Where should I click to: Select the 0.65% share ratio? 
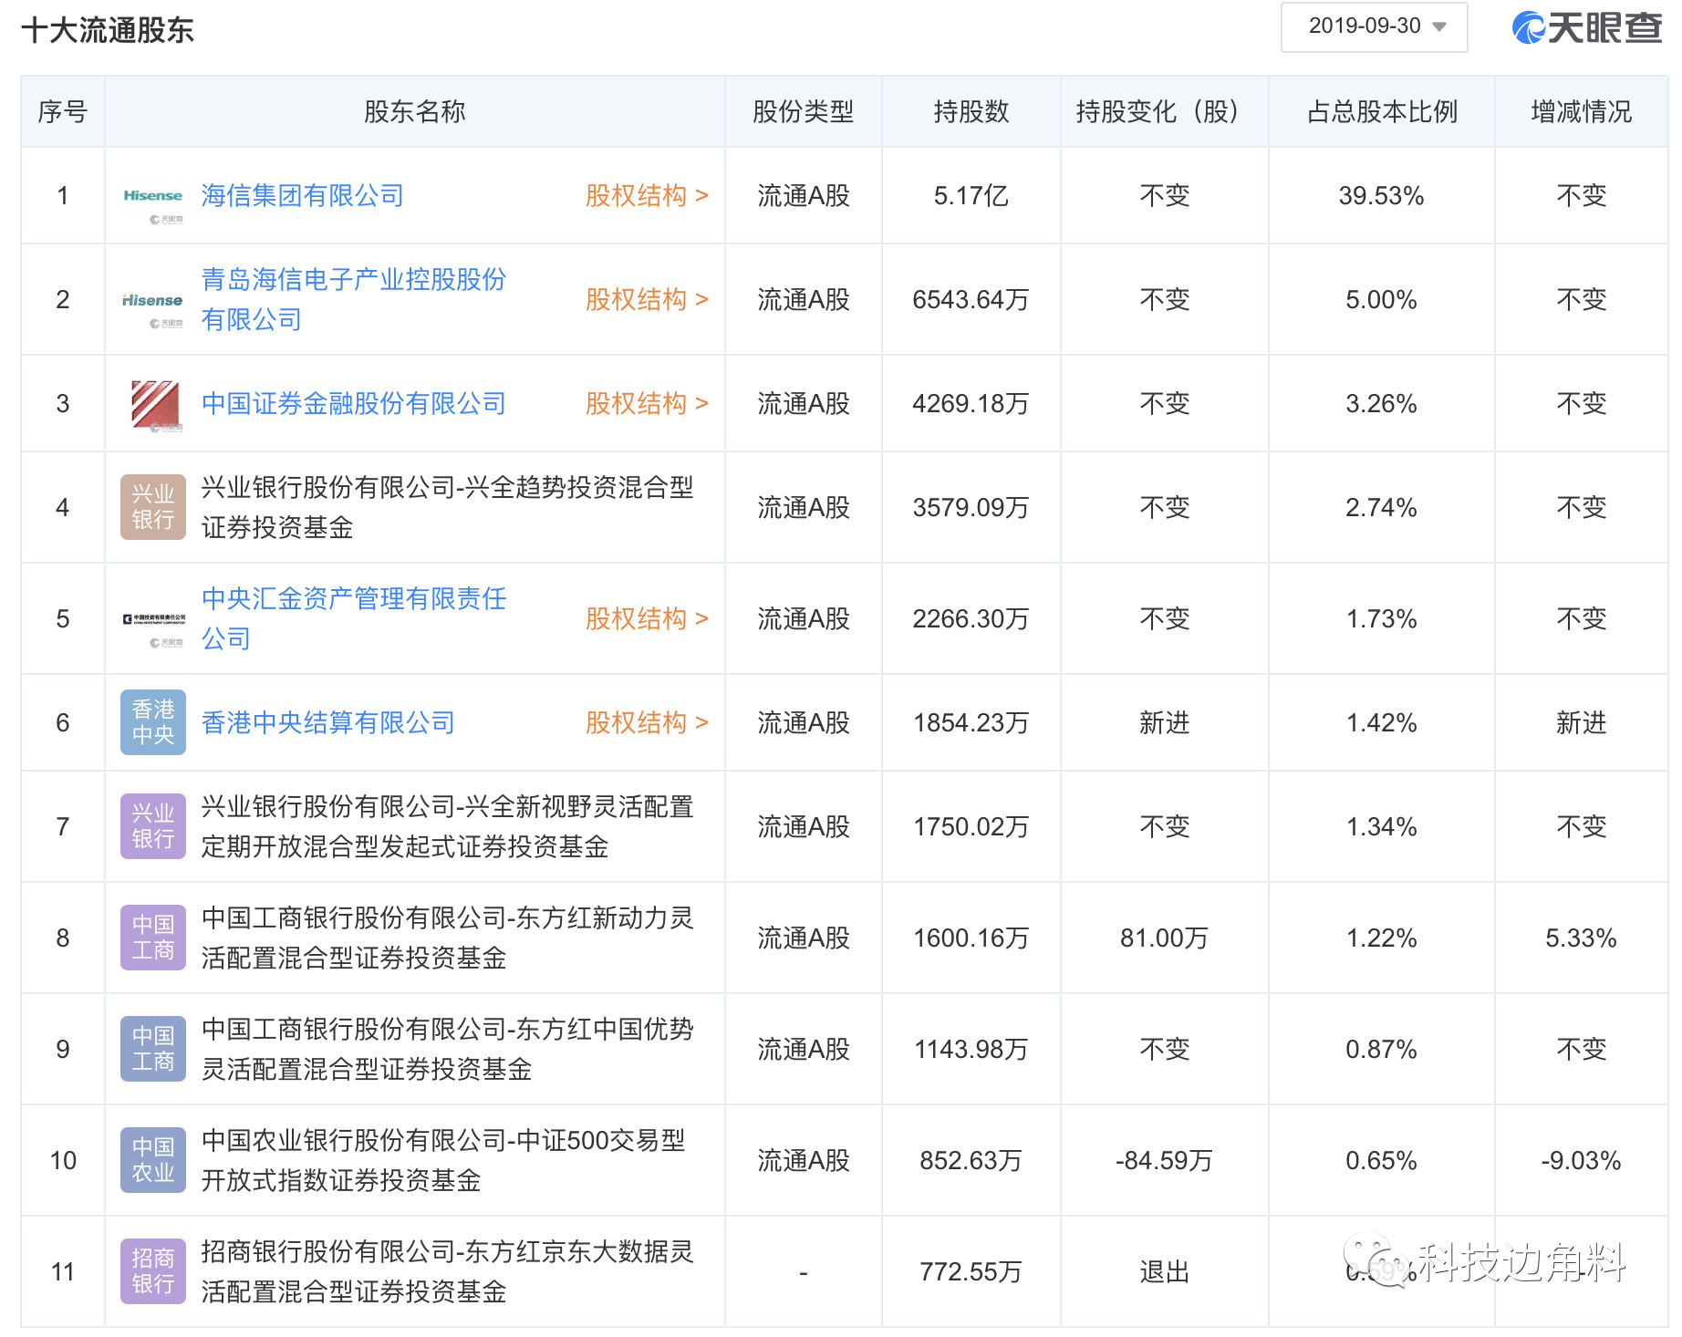(x=1382, y=1161)
